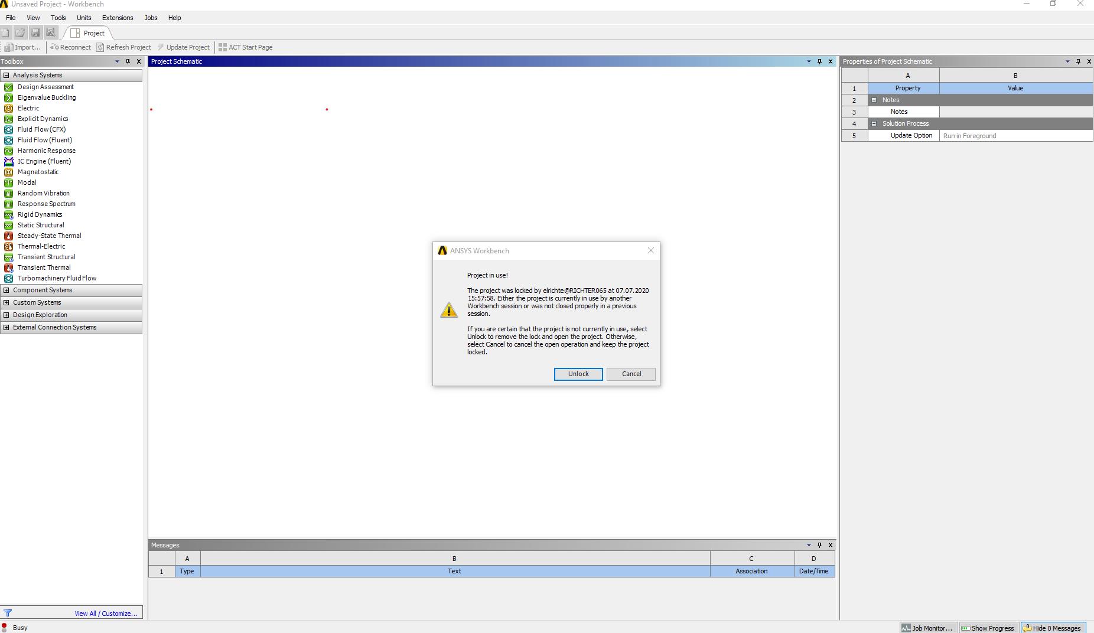Click the Open project folder icon
The width and height of the screenshot is (1094, 633).
point(20,33)
